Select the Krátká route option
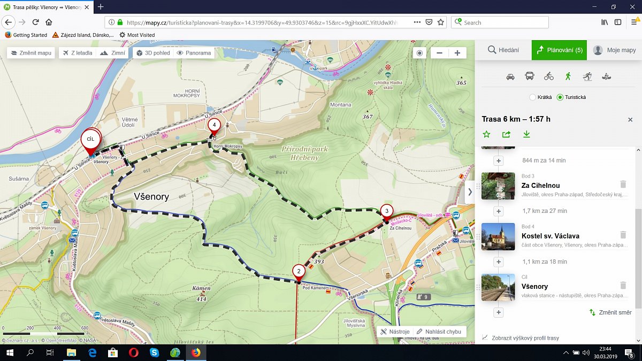The width and height of the screenshot is (642, 361). pos(532,97)
